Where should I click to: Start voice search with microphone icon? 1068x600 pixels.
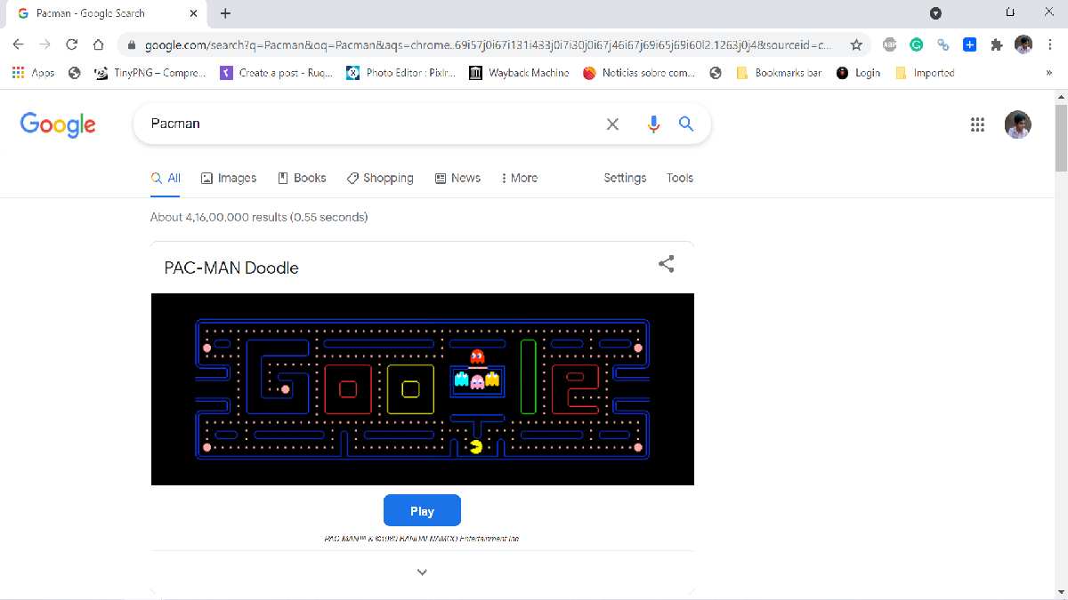point(653,124)
